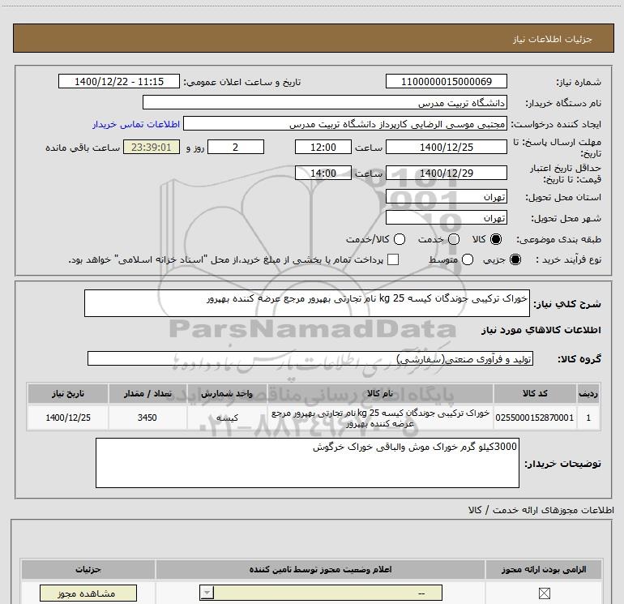This screenshot has height=604, width=624.
Task: Click the buyer organization name field
Action: pos(325,102)
